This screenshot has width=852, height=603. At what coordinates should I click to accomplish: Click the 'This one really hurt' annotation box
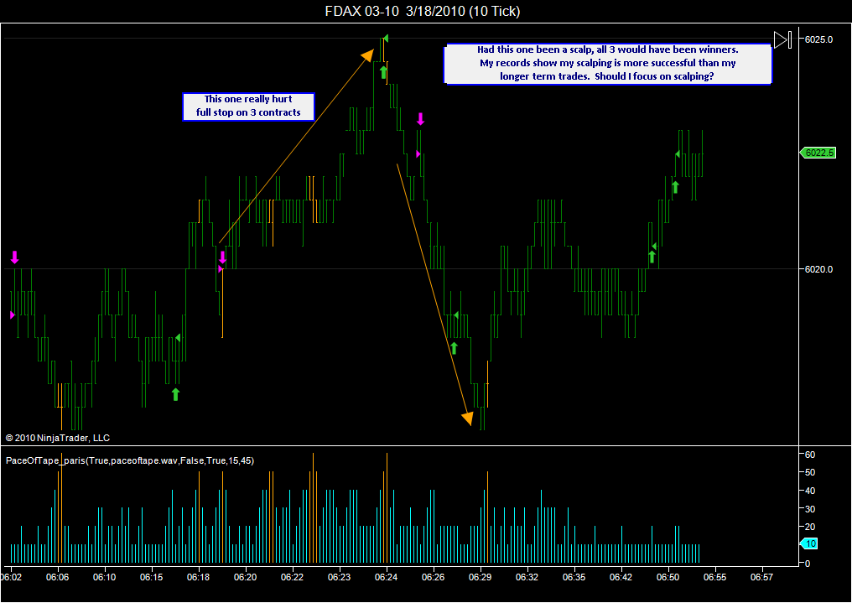(248, 106)
